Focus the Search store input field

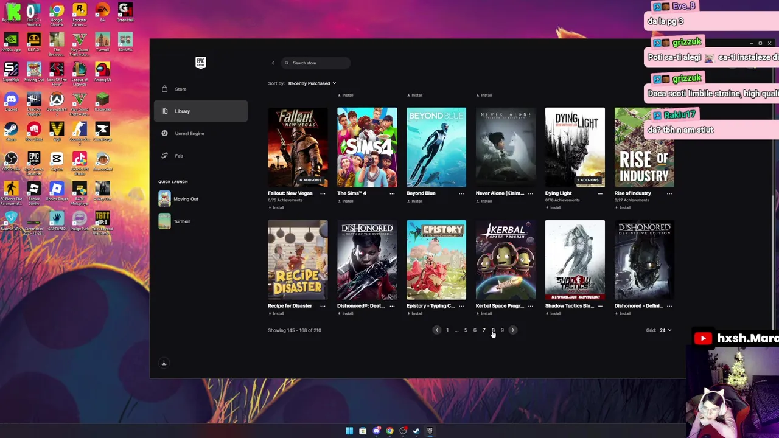click(x=316, y=63)
